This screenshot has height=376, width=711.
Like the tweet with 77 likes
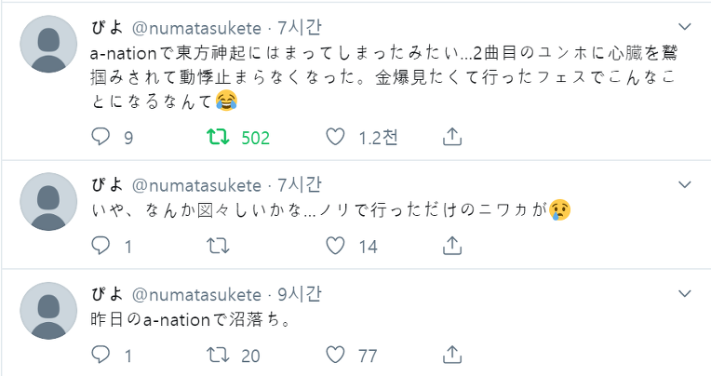click(336, 355)
